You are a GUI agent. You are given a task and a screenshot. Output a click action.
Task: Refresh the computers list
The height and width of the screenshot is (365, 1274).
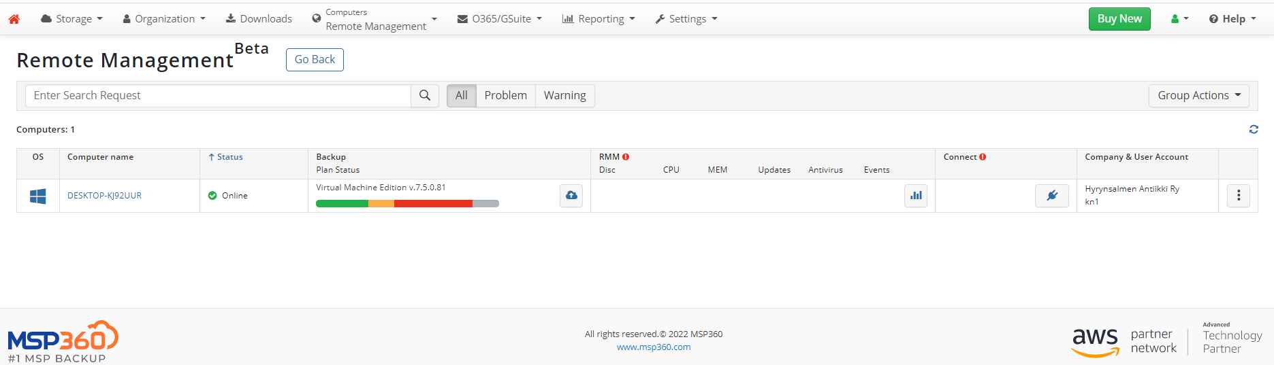point(1254,129)
